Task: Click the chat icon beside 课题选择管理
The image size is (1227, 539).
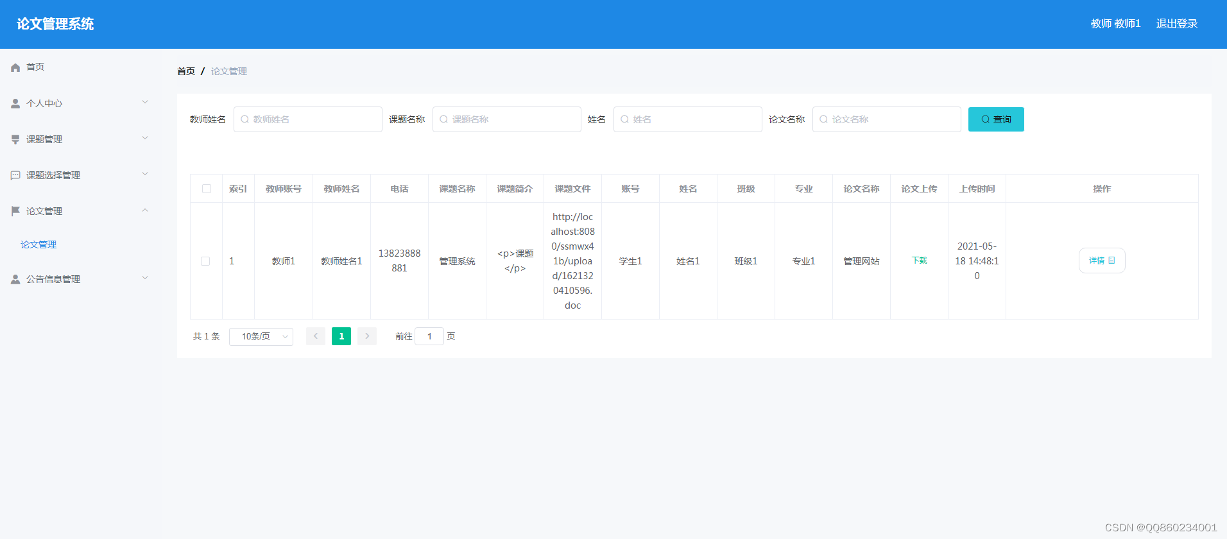Action: [x=15, y=175]
